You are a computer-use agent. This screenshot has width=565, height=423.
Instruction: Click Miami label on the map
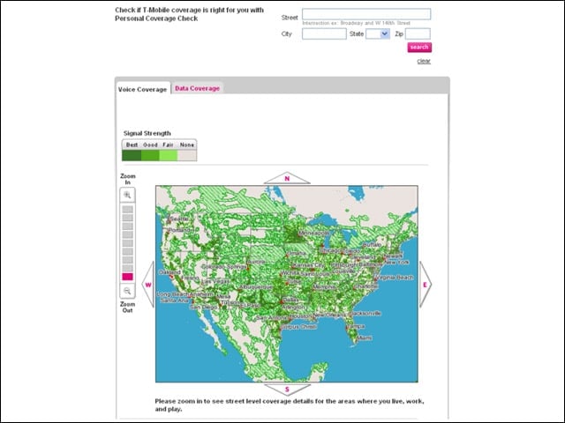point(365,338)
